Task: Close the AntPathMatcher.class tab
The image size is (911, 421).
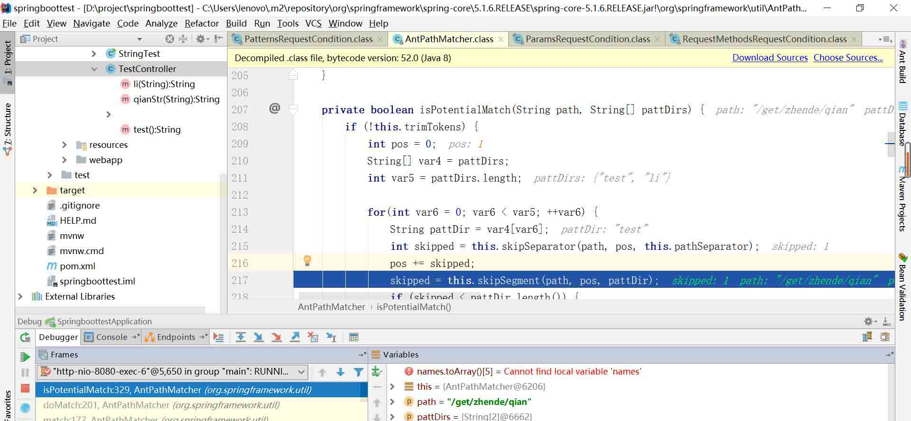Action: [x=501, y=40]
